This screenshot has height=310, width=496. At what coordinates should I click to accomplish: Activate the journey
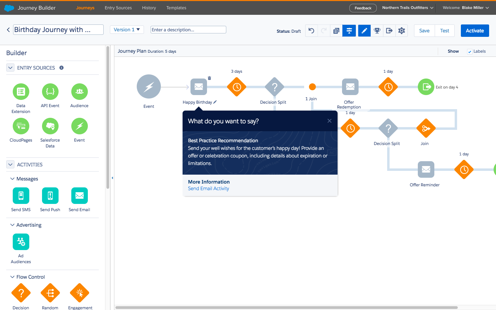pyautogui.click(x=475, y=31)
